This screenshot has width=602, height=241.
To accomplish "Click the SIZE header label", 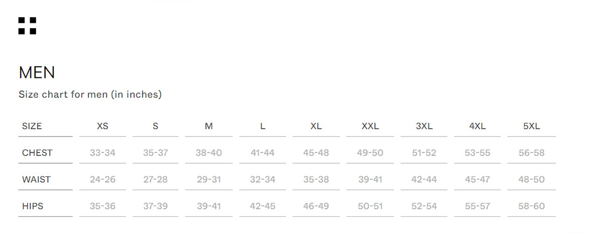I will click(x=32, y=126).
